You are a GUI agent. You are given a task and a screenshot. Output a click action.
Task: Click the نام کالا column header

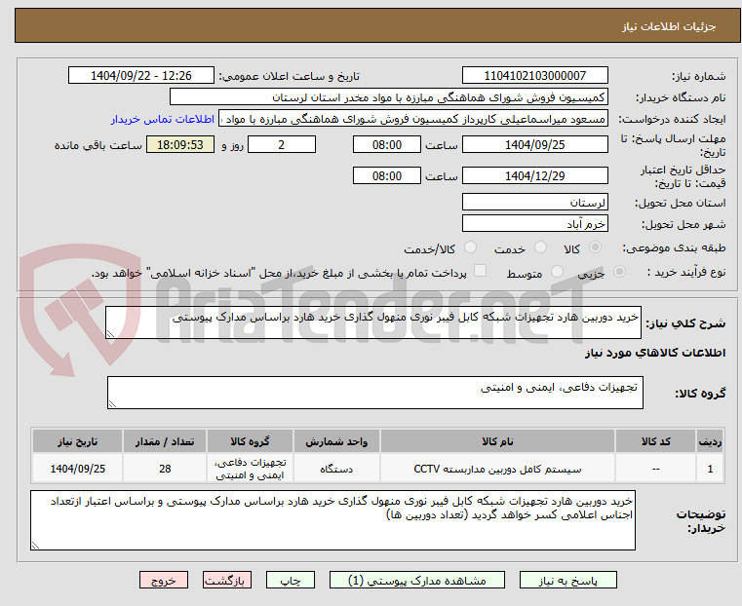point(497,441)
